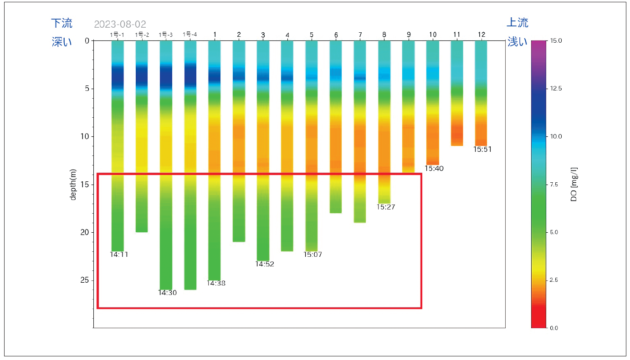
Task: Click the 15:40 timestamp label
Action: pos(434,168)
